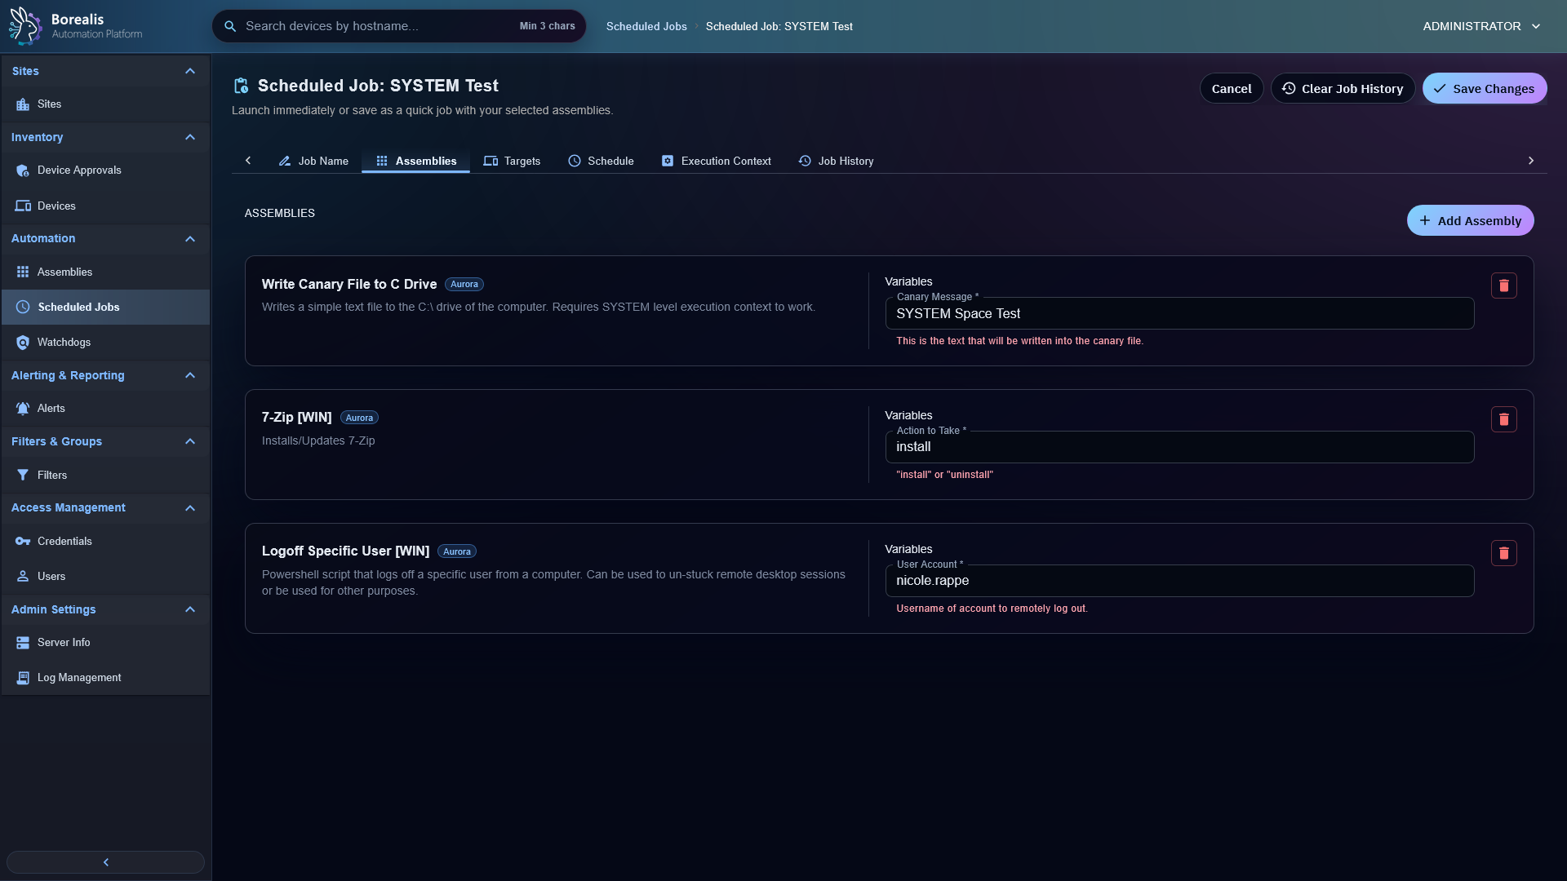Collapse the Alerting & Reporting section
Screen dimensions: 1567x881
tap(190, 375)
